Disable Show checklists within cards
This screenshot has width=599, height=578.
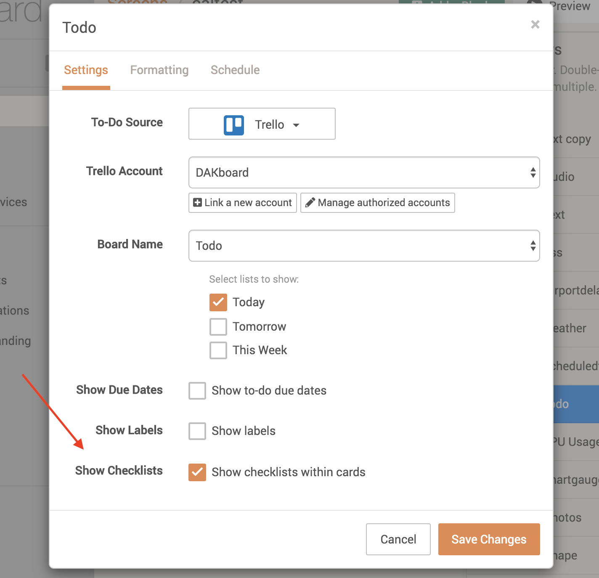[x=197, y=472]
